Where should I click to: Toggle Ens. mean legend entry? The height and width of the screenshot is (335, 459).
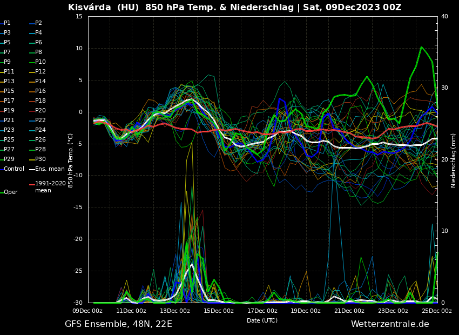click(49, 169)
